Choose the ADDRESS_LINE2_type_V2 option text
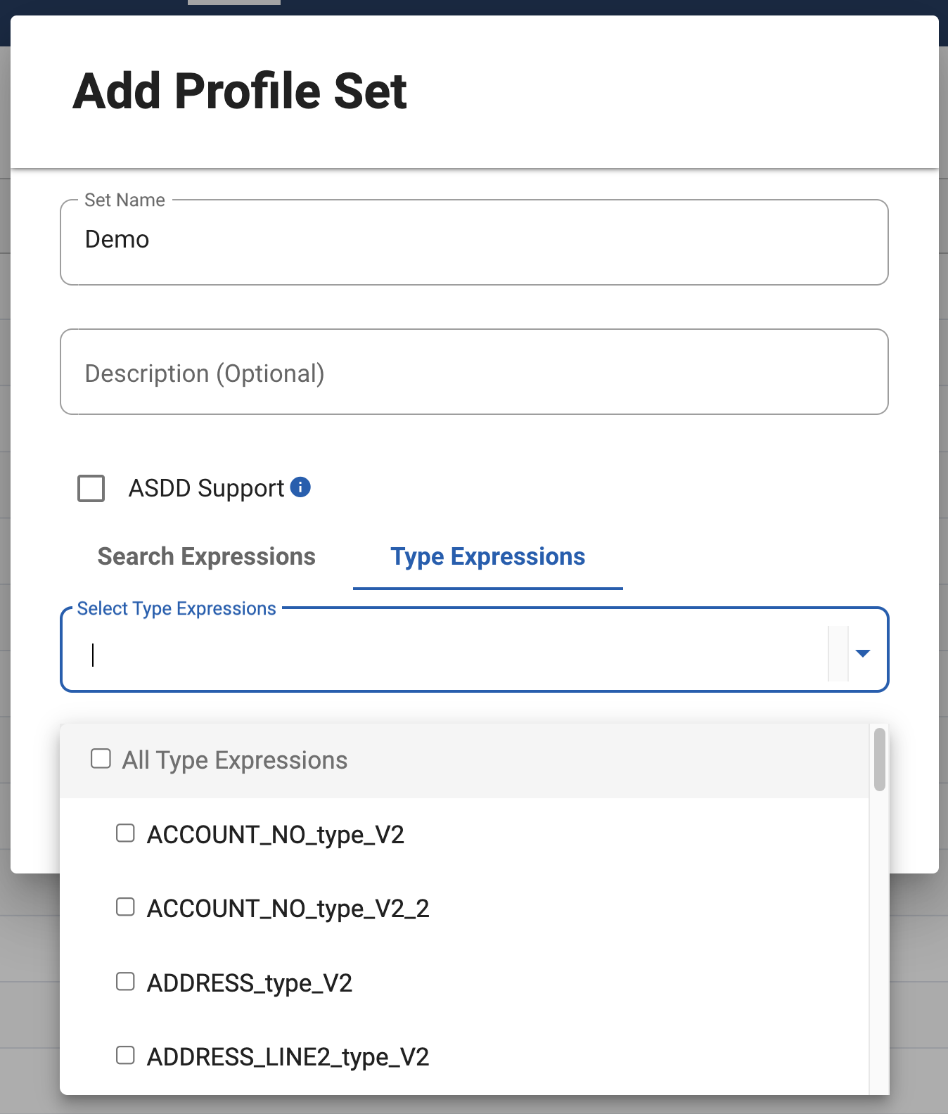 click(x=288, y=1056)
